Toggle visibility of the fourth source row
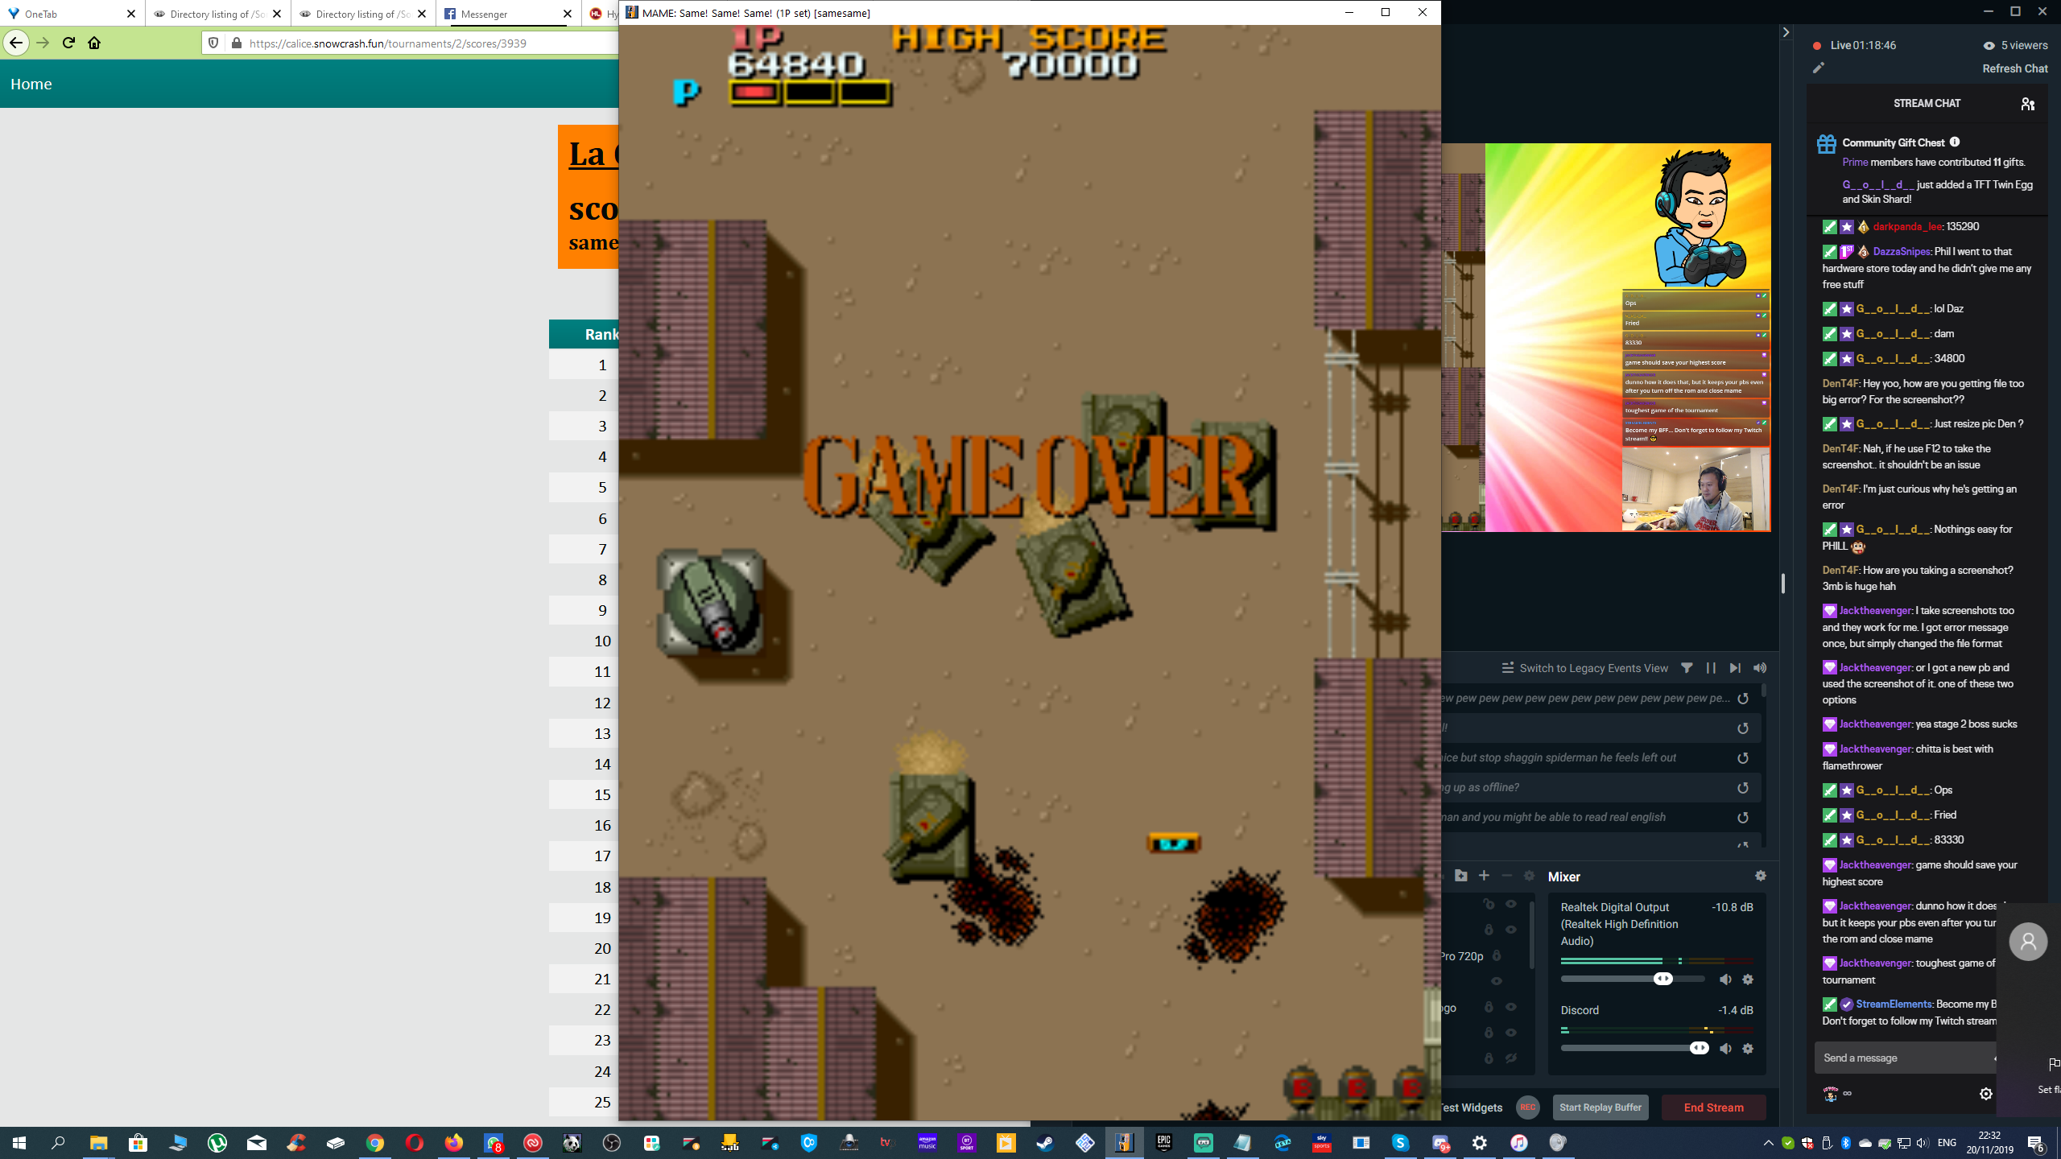 point(1497,981)
